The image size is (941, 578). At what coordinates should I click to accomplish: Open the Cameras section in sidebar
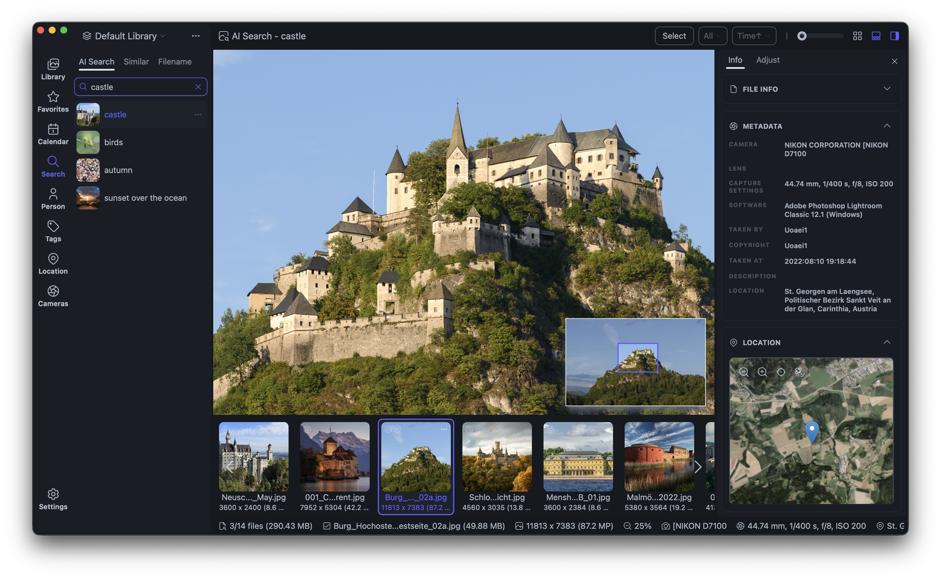(x=53, y=296)
